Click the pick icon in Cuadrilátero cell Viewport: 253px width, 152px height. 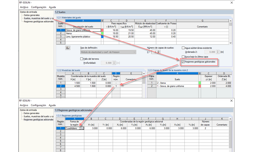coord(83,128)
